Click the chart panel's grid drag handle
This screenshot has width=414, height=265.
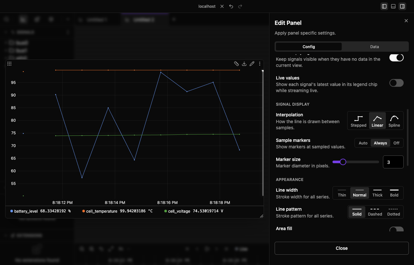click(x=9, y=64)
